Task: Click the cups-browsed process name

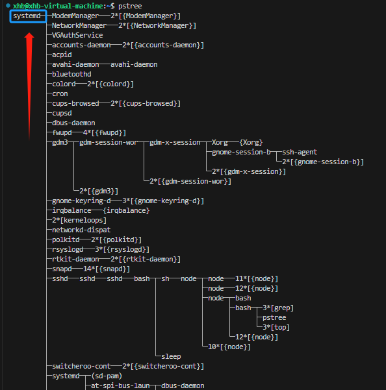Action: [x=75, y=103]
